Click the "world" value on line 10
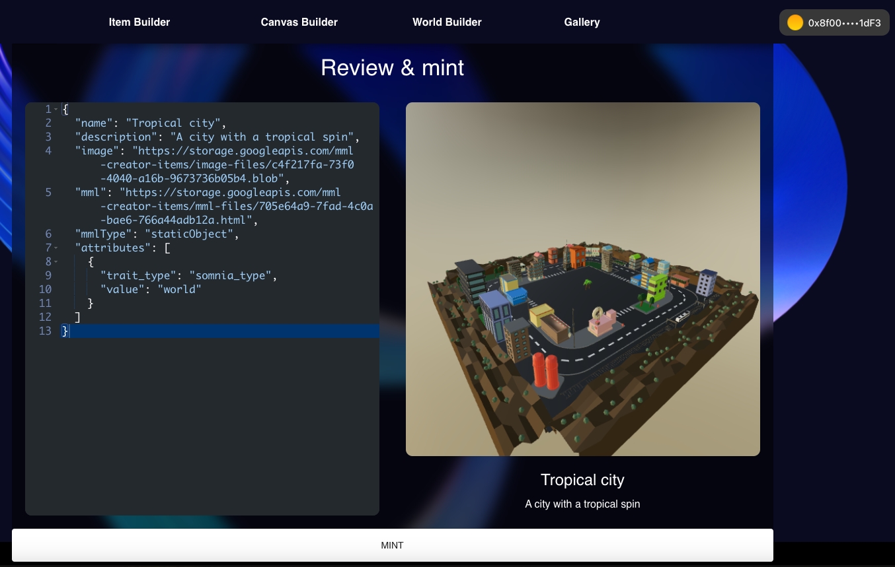This screenshot has height=567, width=895. pyautogui.click(x=178, y=290)
